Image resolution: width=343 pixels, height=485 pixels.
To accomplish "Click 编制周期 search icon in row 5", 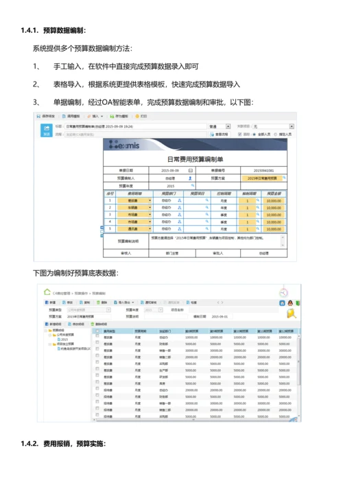I will point(257,229).
